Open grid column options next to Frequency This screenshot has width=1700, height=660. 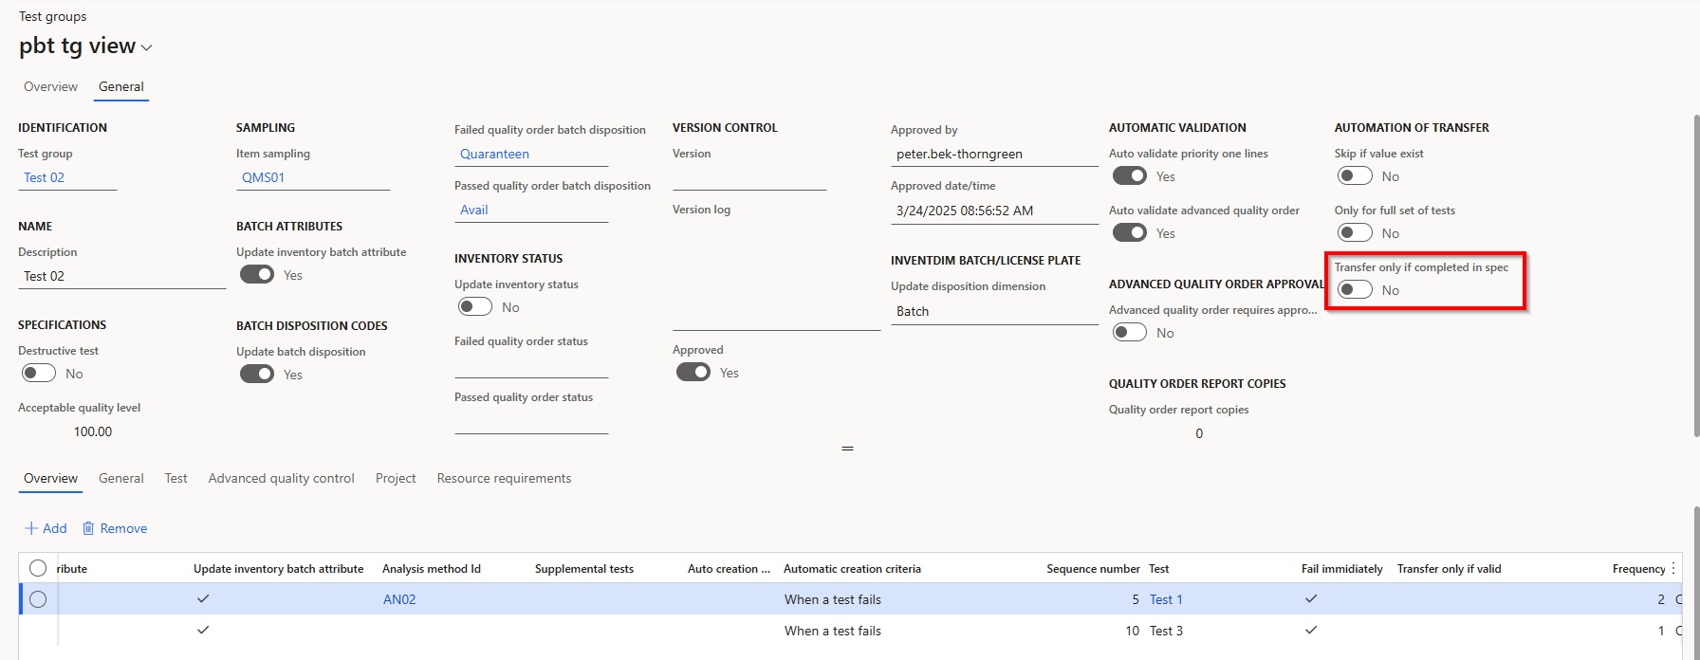click(1673, 569)
